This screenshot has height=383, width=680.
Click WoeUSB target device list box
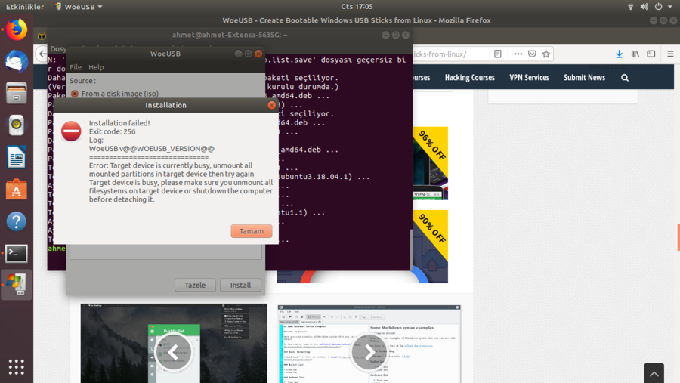[x=165, y=252]
